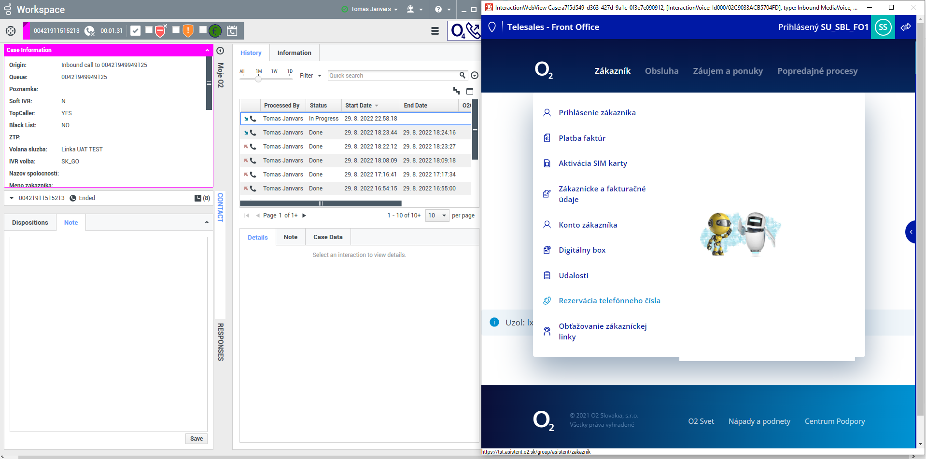Click into the note text area

point(109,334)
